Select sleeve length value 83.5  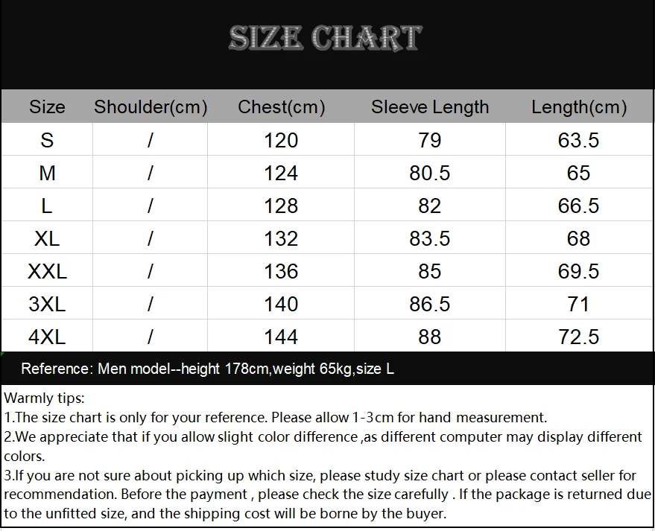click(430, 238)
